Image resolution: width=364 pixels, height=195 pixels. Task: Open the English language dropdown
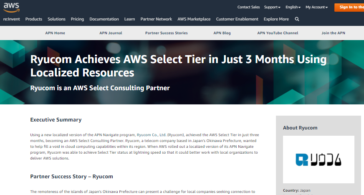[293, 7]
